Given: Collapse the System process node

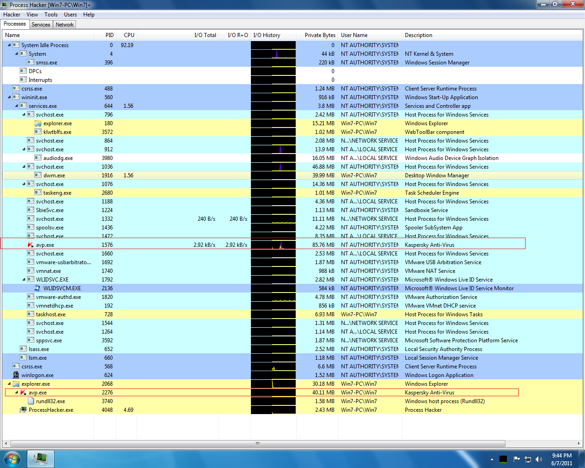Looking at the screenshot, I should pyautogui.click(x=16, y=54).
